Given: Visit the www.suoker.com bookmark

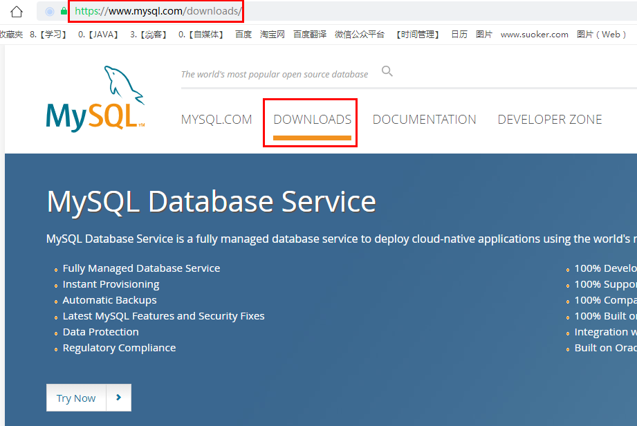Looking at the screenshot, I should [534, 34].
